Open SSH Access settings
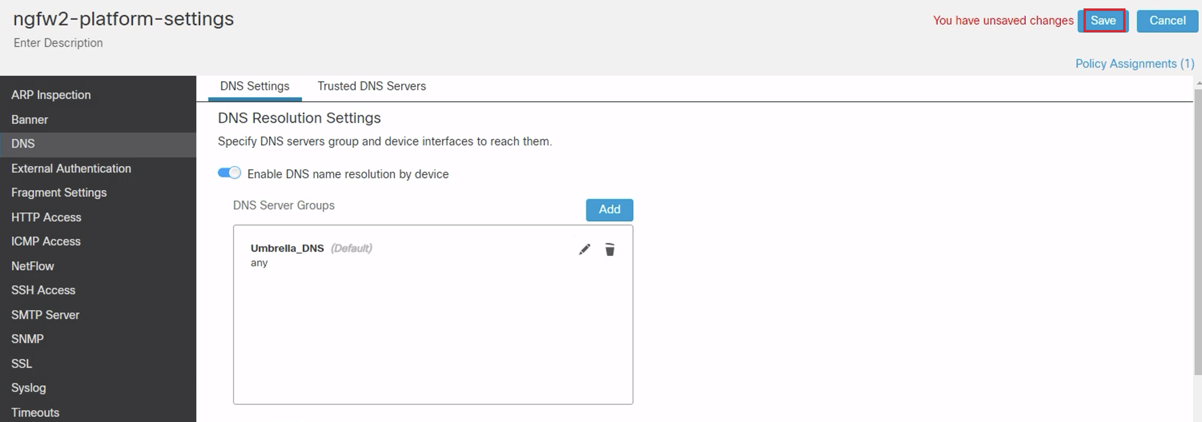The image size is (1202, 422). pos(98,290)
